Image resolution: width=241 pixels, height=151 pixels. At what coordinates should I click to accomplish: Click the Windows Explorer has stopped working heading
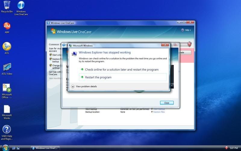pos(105,52)
